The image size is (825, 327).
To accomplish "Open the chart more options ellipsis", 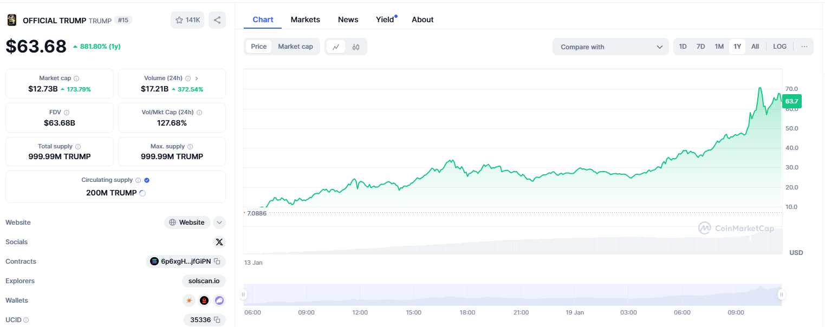I will coord(804,47).
